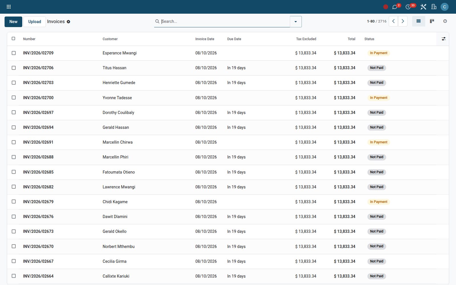Image resolution: width=456 pixels, height=285 pixels.
Task: Sort by the Status column header
Action: tap(369, 39)
